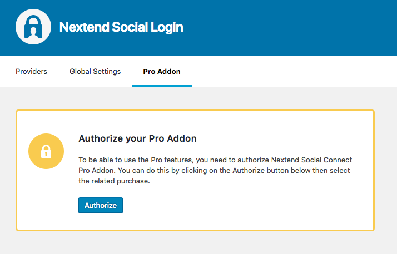Click the Nextend Social Login padlock logo
The height and width of the screenshot is (254, 397).
[x=33, y=27]
